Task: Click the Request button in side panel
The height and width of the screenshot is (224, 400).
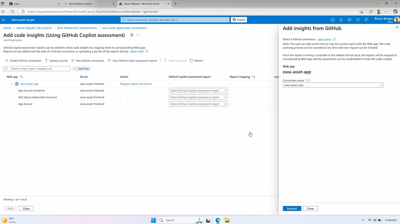Action: pyautogui.click(x=292, y=208)
